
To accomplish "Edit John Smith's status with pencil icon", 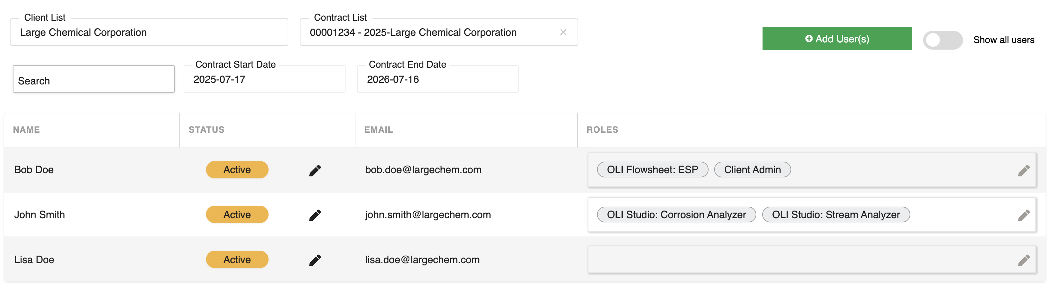I will click(315, 215).
